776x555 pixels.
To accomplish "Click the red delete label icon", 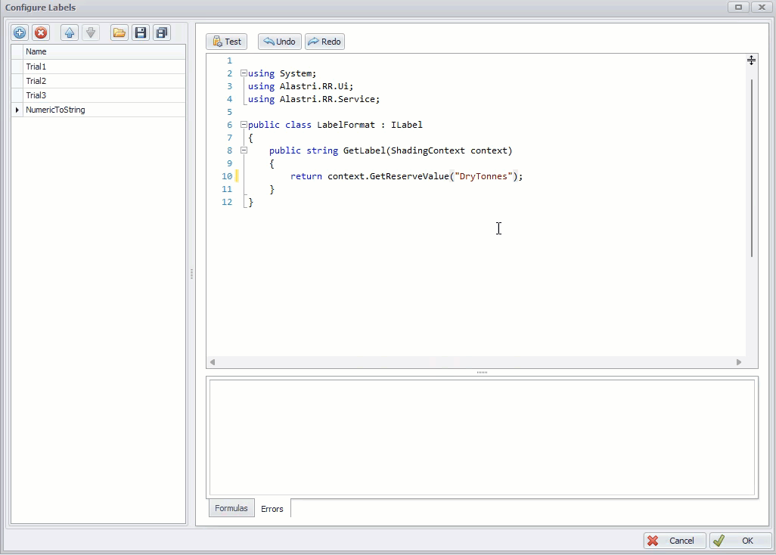I will (41, 33).
